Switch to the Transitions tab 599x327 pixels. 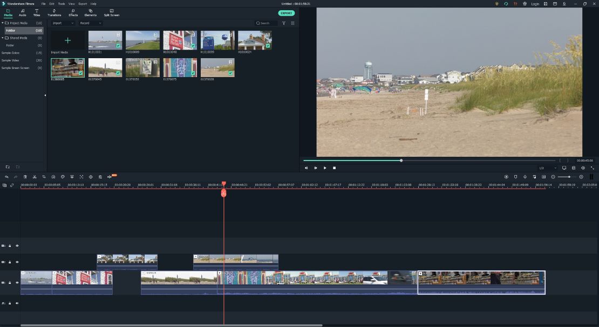[54, 12]
